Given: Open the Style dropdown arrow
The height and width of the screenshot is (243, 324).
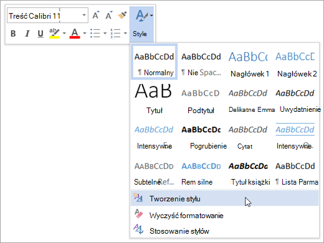Looking at the screenshot, I should [152, 16].
